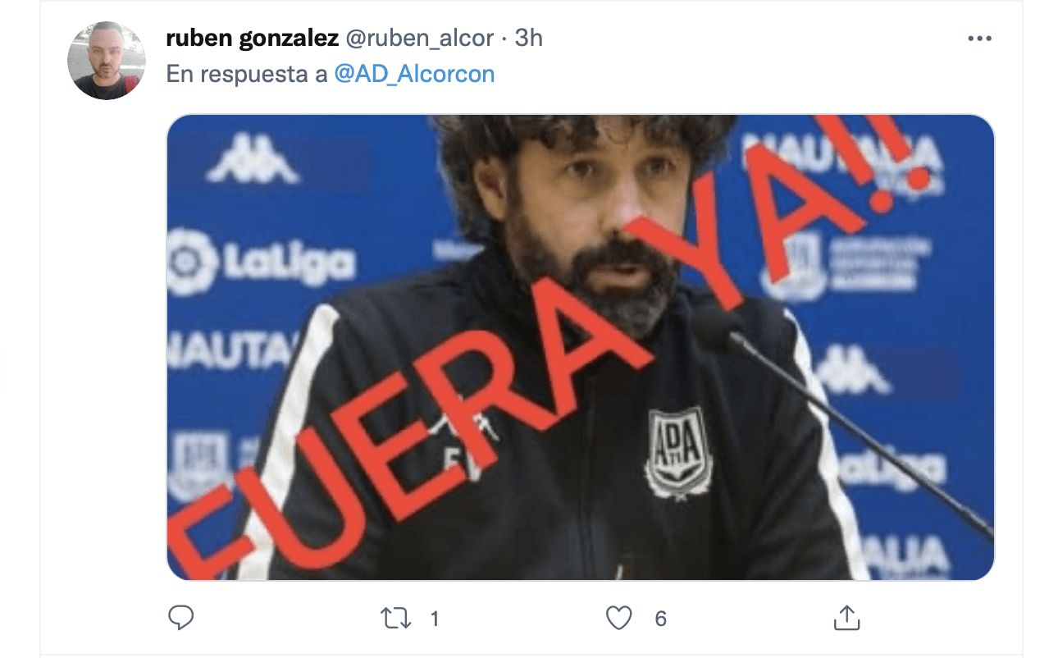The width and height of the screenshot is (1058, 658).
Task: Click the Kappa logo at photo's top left
Action: point(253,161)
